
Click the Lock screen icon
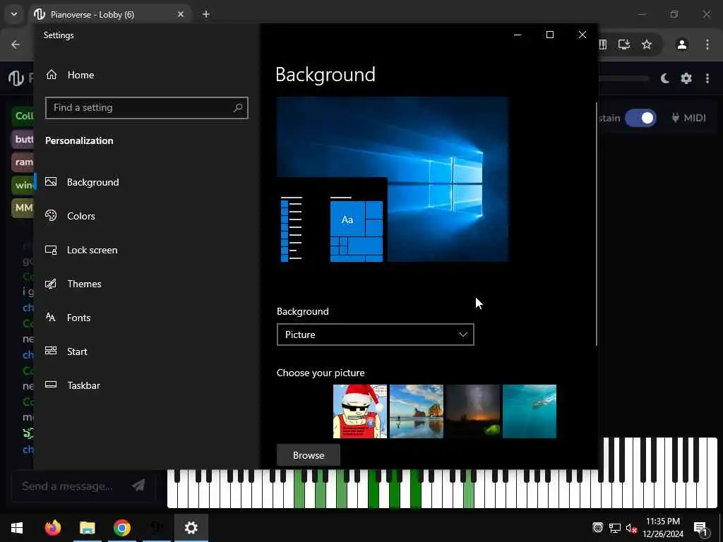[x=51, y=249]
